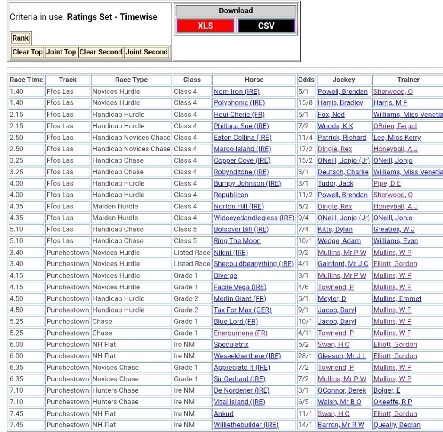
Task: Open horse Norn Iron (IRE) link
Action: tap(237, 92)
